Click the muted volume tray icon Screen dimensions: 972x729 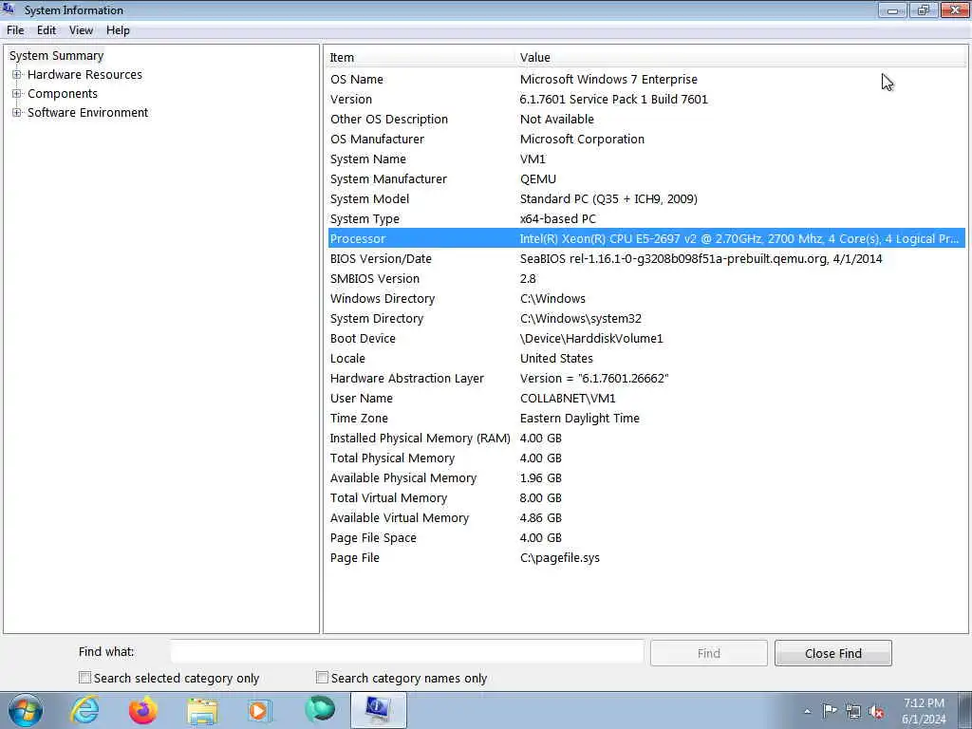tap(876, 712)
